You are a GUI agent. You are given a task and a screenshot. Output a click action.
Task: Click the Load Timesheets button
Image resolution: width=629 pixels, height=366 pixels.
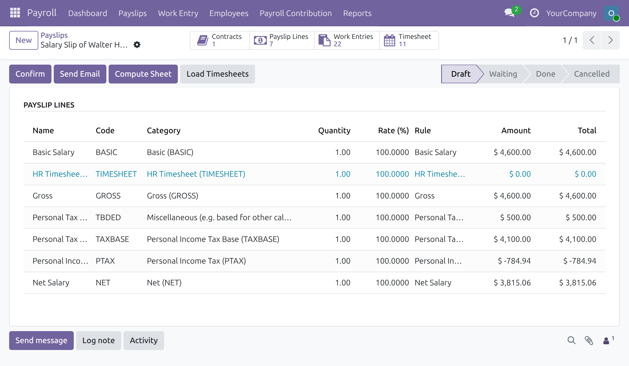coord(218,74)
